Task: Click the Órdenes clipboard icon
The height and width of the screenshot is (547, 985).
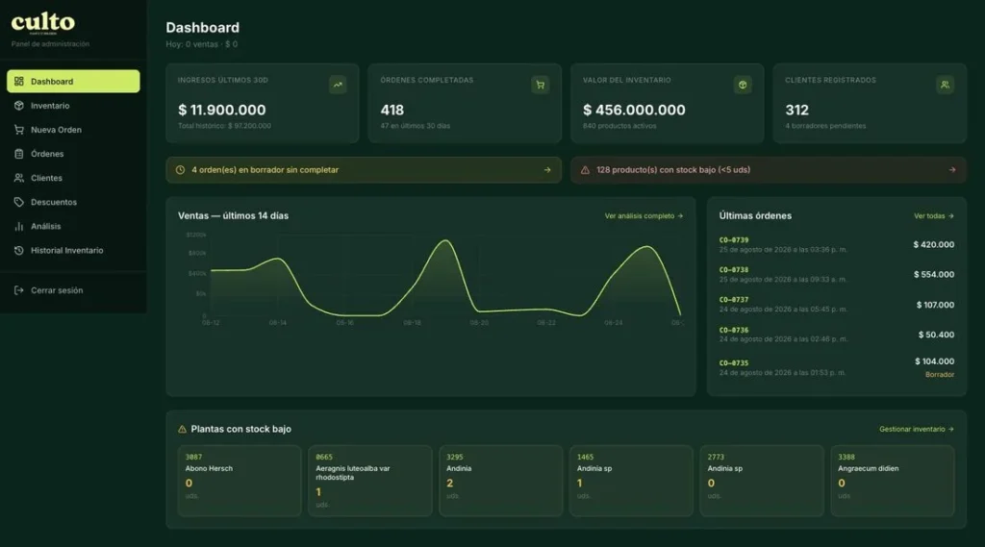Action: click(x=19, y=154)
